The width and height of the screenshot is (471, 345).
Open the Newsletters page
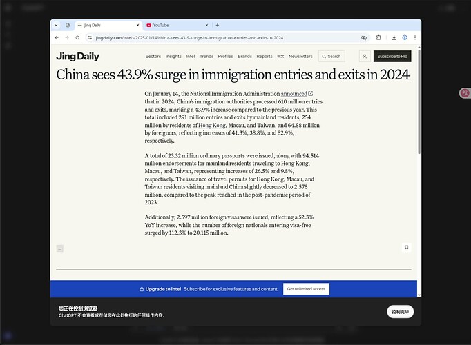click(x=300, y=57)
